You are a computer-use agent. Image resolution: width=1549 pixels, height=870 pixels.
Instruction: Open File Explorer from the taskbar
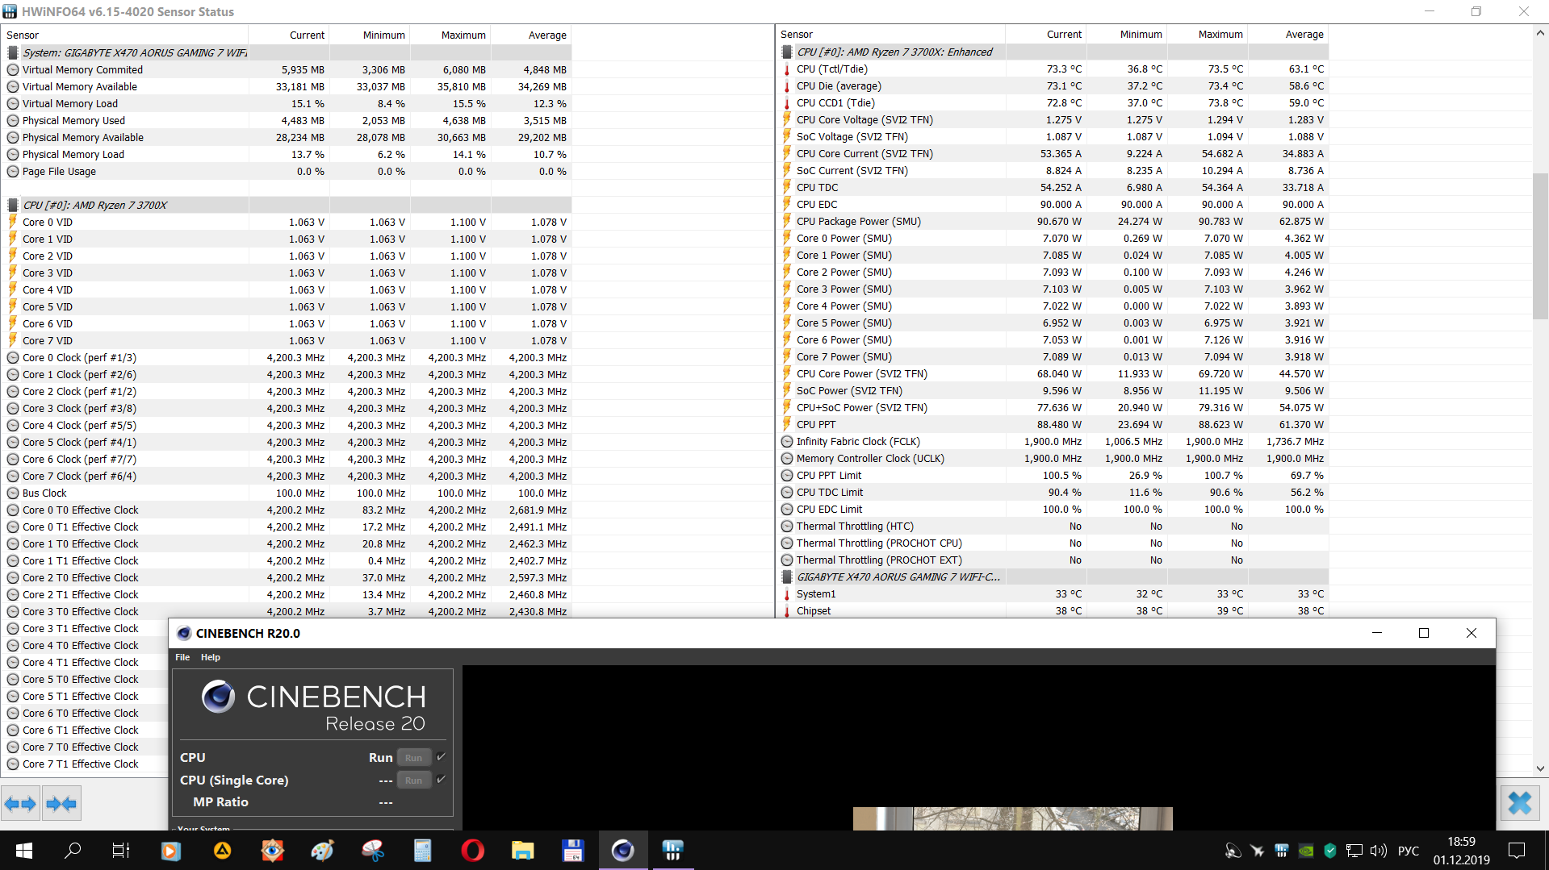click(x=522, y=850)
